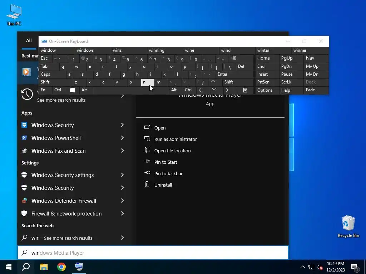Image resolution: width=366 pixels, height=274 pixels.
Task: Pick the 'winter' word suggestion
Action: (273, 50)
